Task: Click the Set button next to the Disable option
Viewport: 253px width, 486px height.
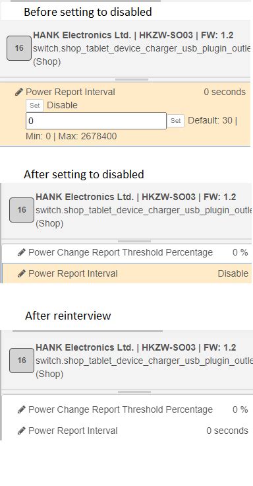Action: [x=35, y=106]
